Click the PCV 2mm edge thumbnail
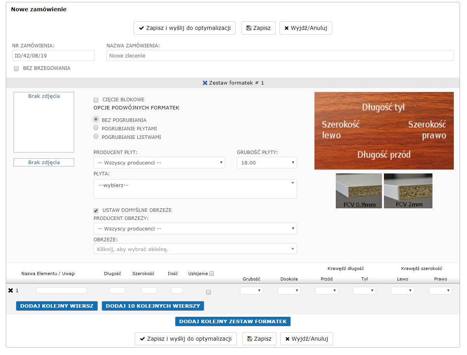Image resolution: width=467 pixels, height=355 pixels. point(408,191)
